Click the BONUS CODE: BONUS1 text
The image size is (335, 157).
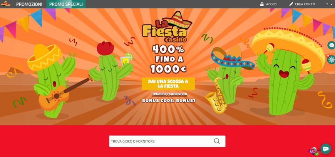(x=169, y=101)
